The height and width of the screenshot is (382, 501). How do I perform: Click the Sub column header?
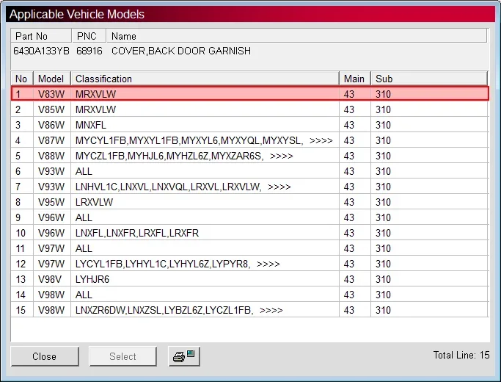point(429,79)
